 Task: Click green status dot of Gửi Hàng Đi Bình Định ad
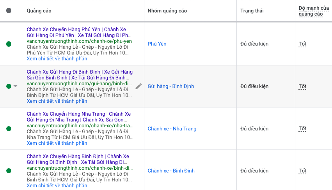pyautogui.click(x=9, y=86)
